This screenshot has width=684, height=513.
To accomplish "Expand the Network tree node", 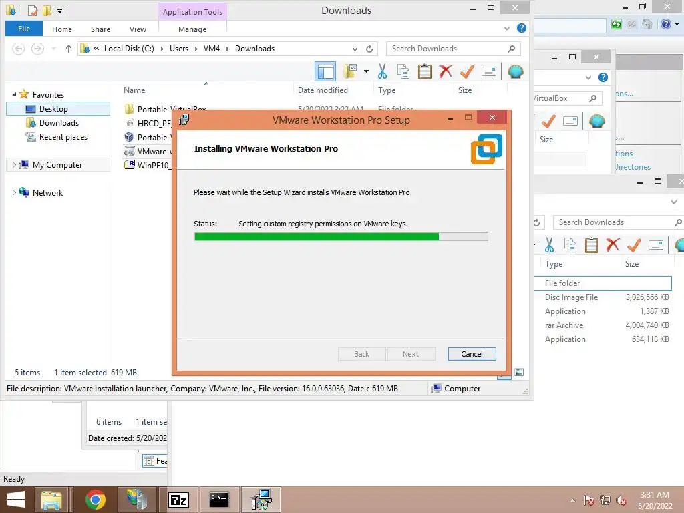I will point(14,193).
